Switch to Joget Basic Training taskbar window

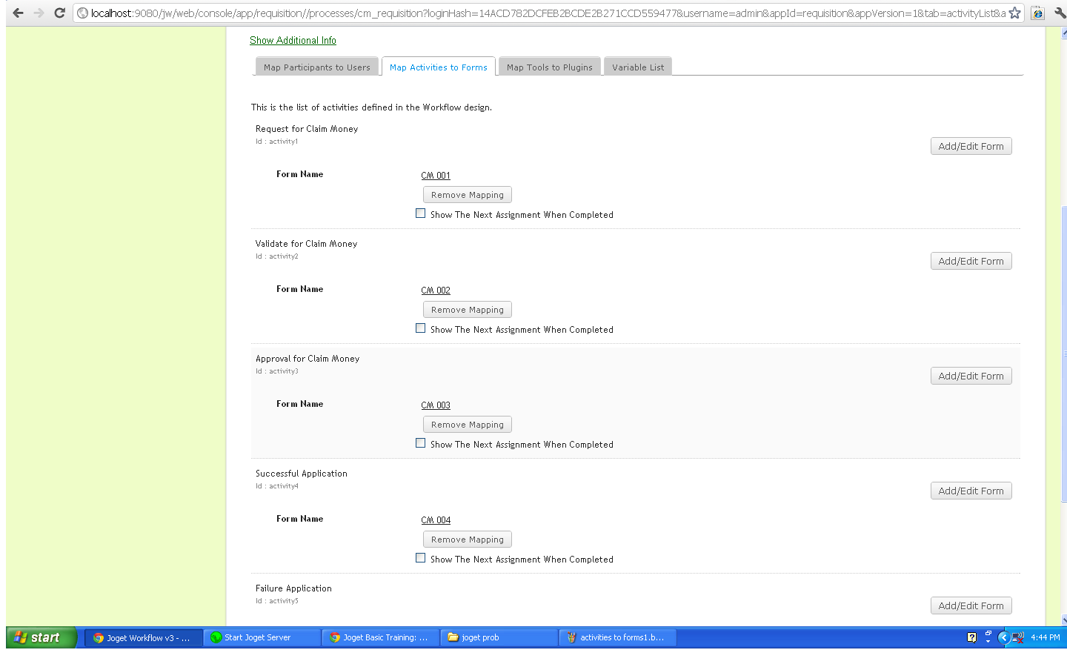click(380, 637)
